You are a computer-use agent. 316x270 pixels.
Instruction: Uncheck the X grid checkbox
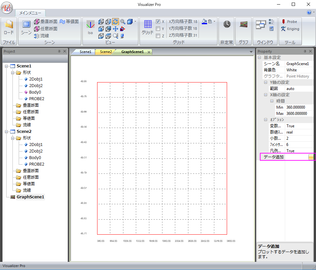tap(158, 22)
